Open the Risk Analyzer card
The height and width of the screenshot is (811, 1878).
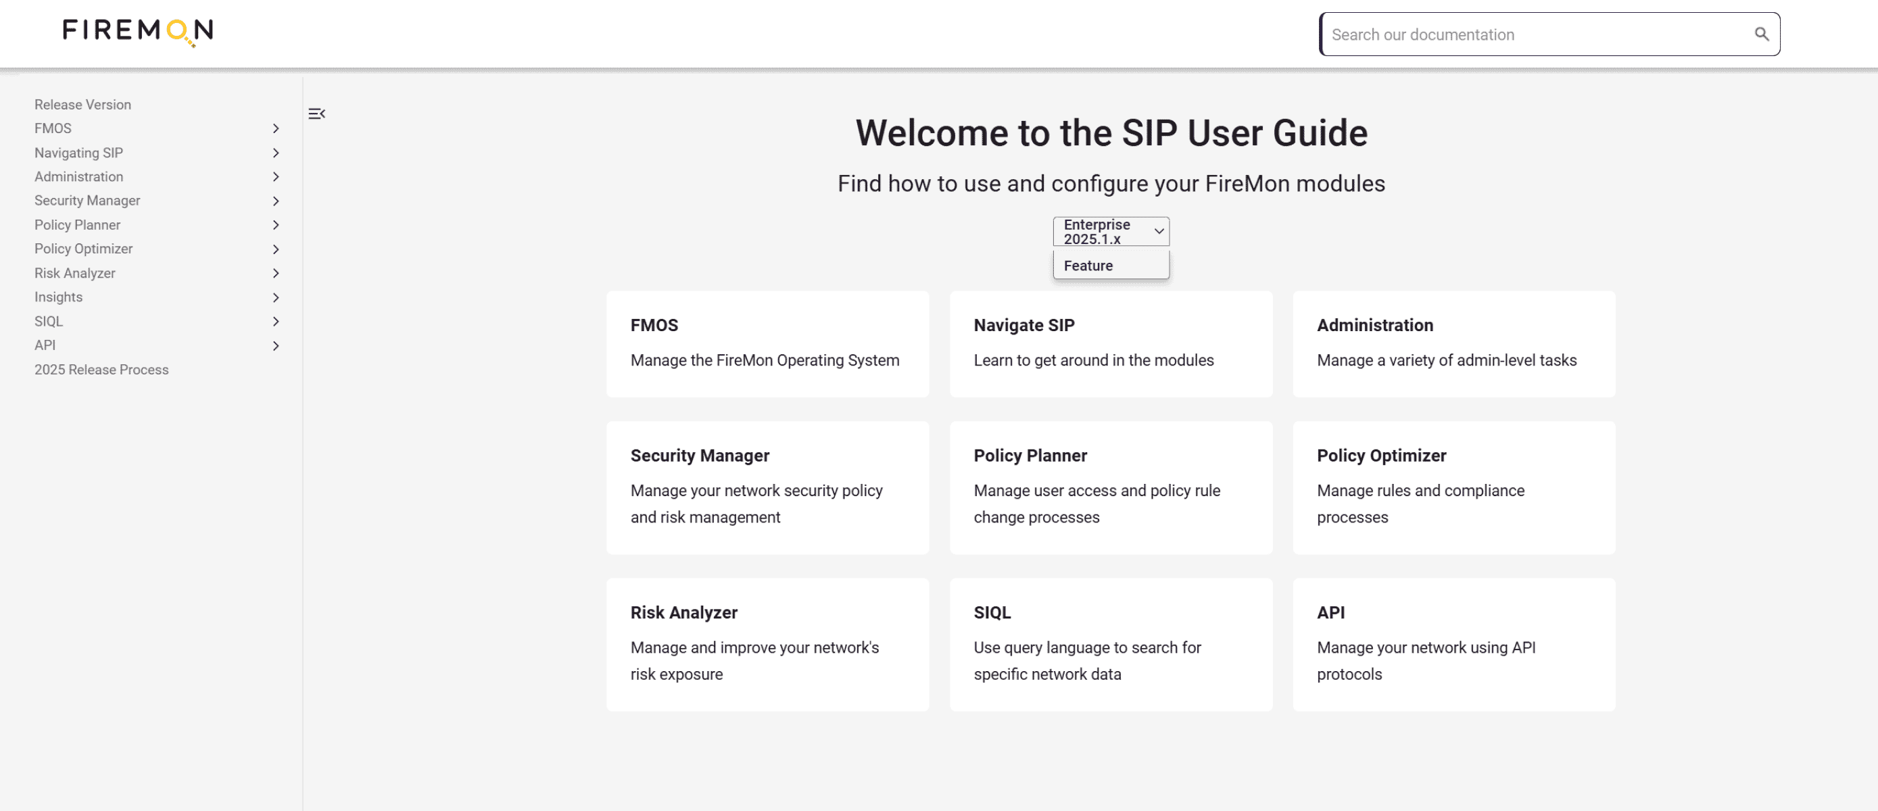pos(767,644)
